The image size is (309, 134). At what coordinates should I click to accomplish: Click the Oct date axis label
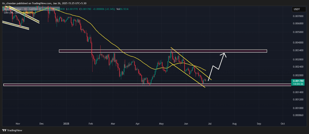(283, 124)
